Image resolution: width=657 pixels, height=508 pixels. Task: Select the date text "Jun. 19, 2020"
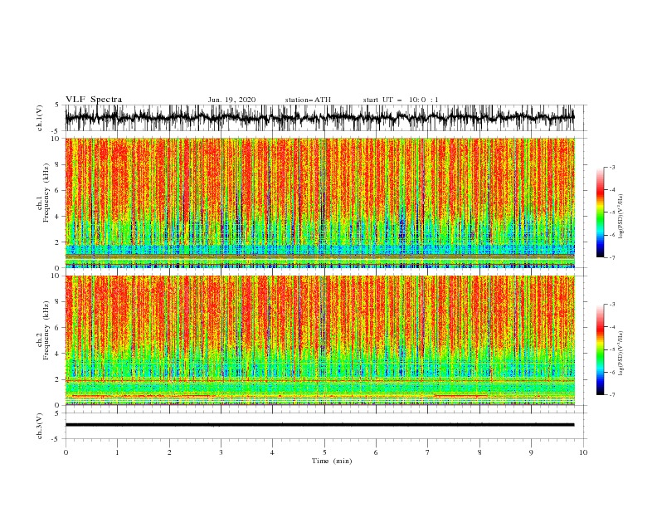(x=231, y=100)
